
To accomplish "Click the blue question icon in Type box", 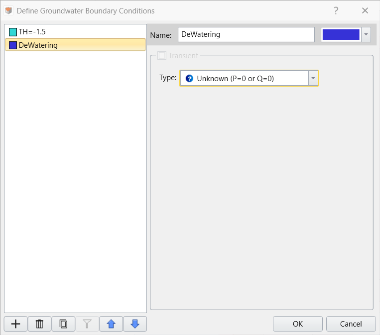I will click(x=189, y=79).
